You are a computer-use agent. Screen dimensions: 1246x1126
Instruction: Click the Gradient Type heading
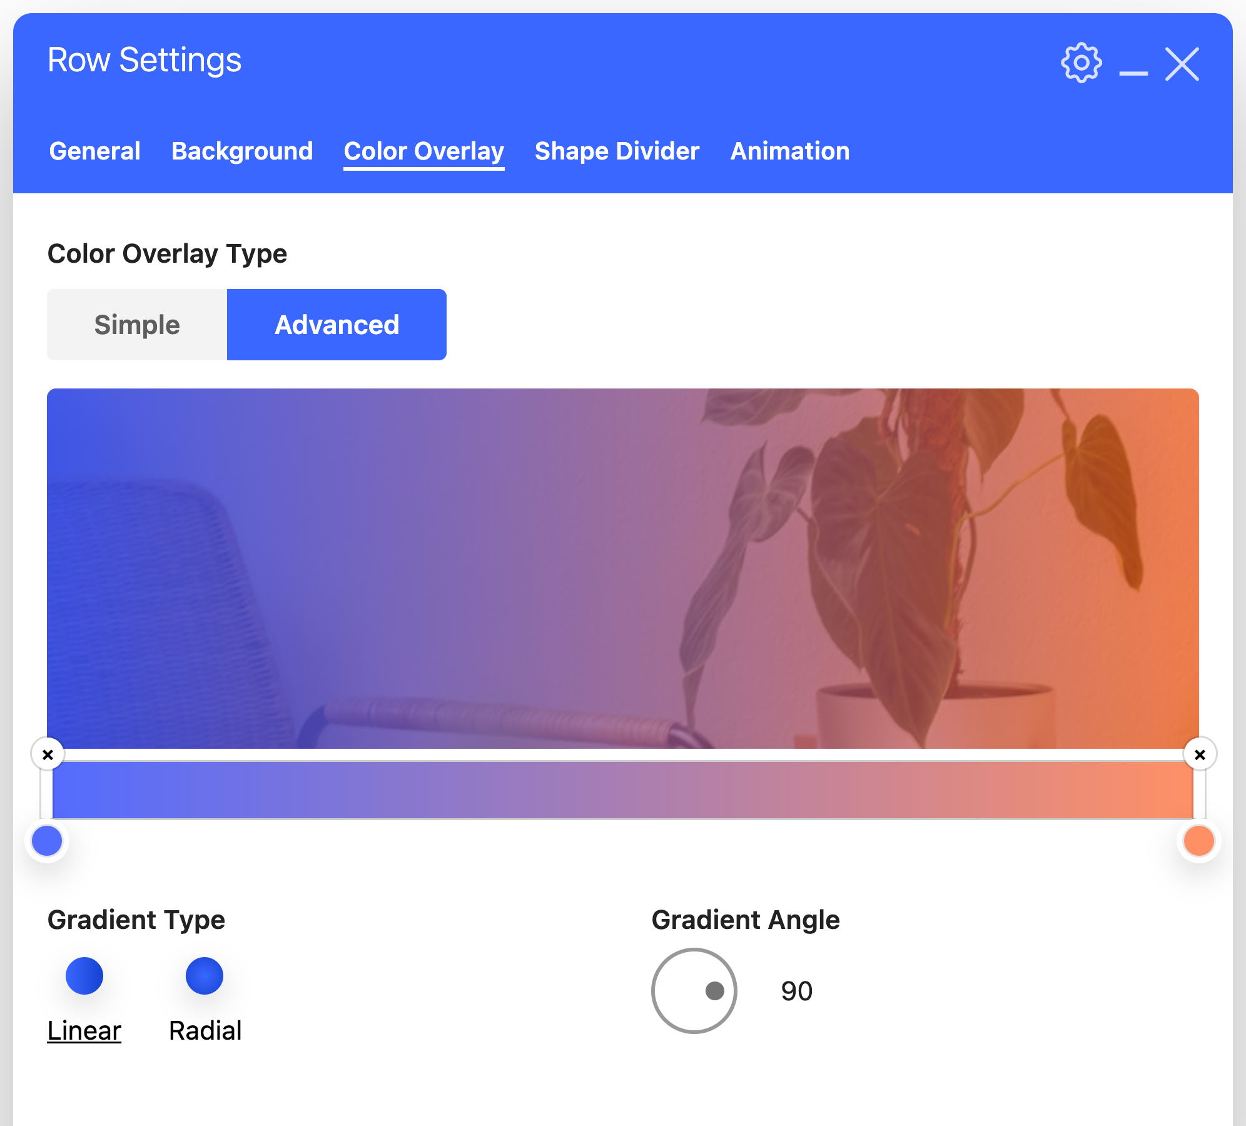(136, 920)
